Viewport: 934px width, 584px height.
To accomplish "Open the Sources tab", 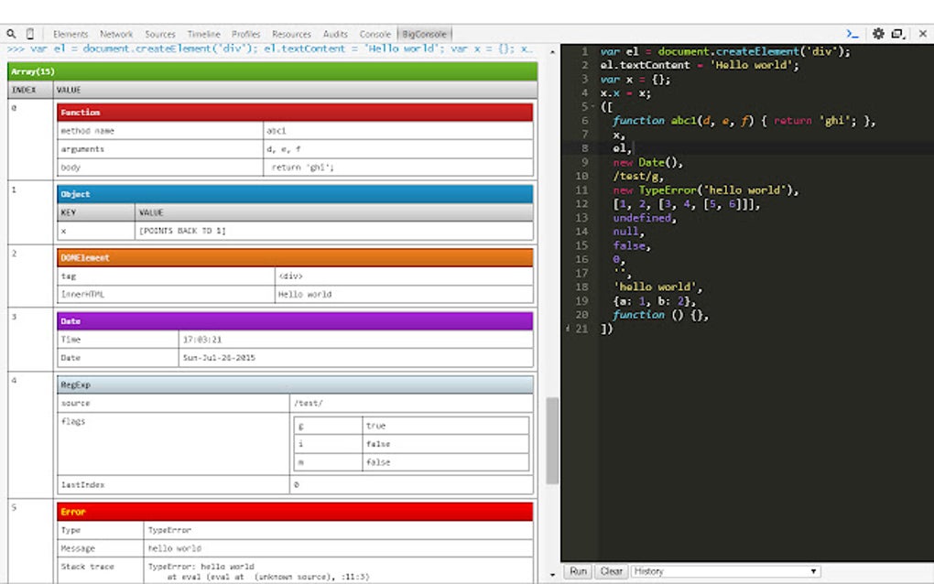I will [x=160, y=34].
